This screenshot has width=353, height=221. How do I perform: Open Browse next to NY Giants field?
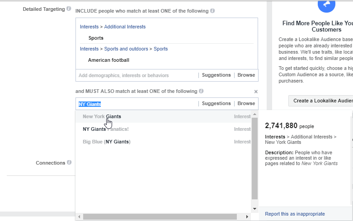246,104
